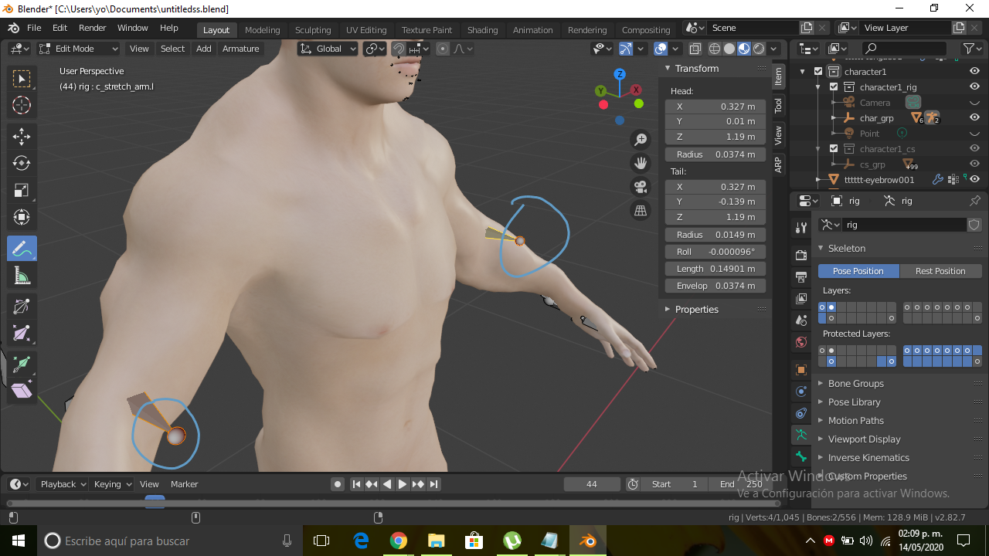Activate the Transform tool
Viewport: 989px width, 556px height.
(22, 217)
